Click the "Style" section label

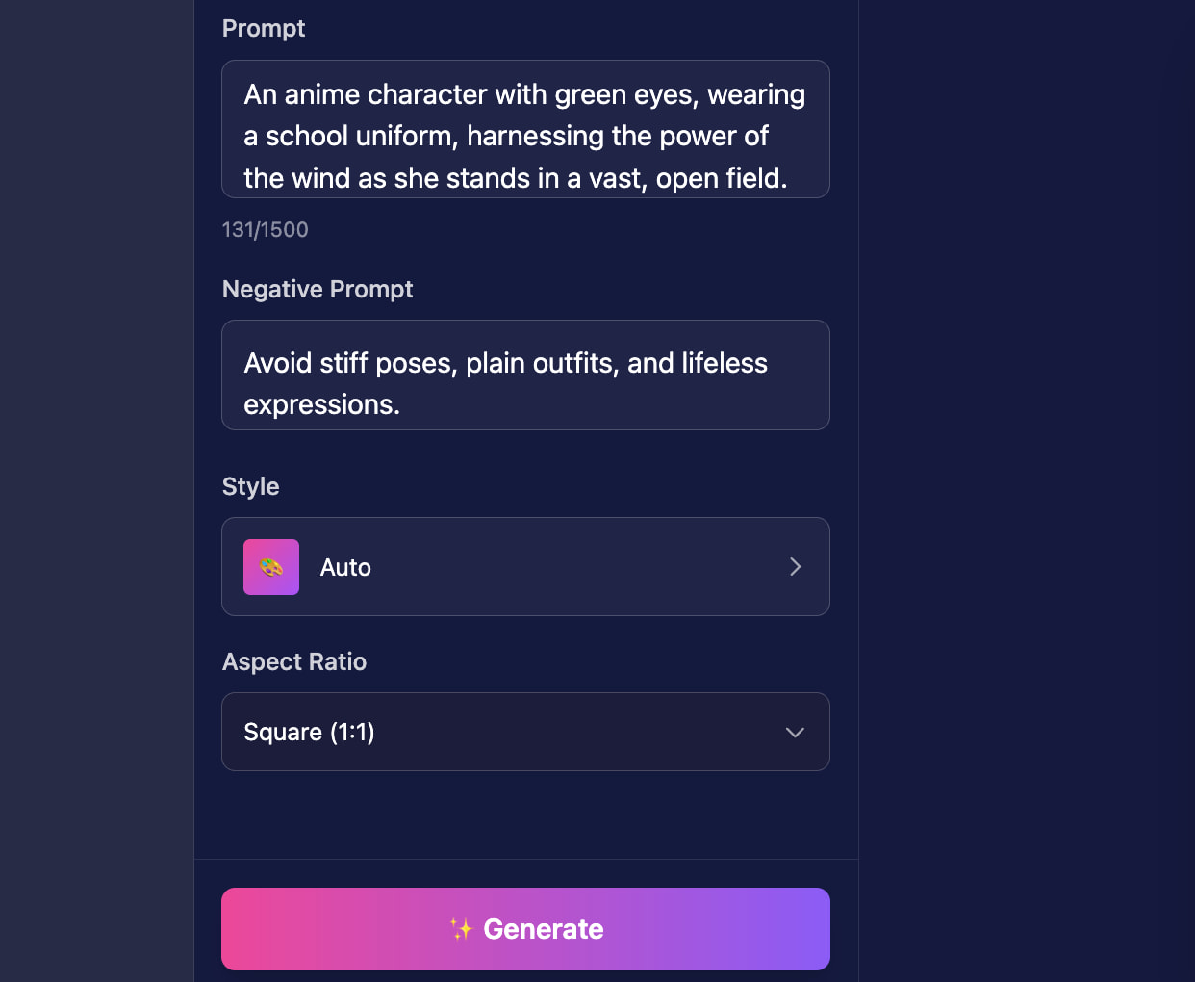pos(251,487)
